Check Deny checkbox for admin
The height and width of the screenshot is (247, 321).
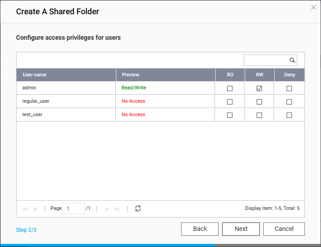tap(289, 88)
